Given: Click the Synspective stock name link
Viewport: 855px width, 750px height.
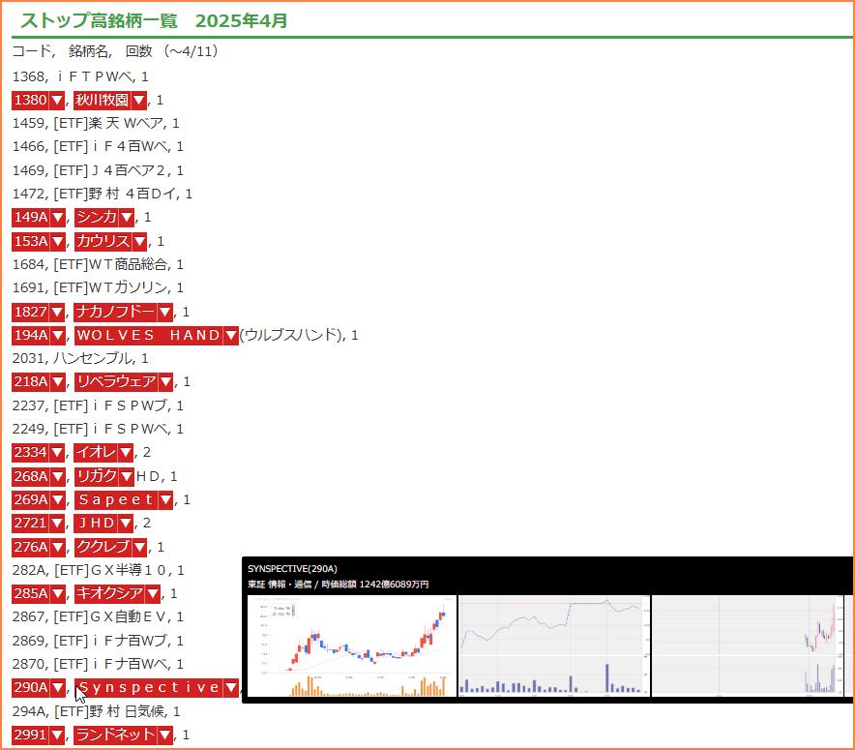Looking at the screenshot, I should 149,688.
